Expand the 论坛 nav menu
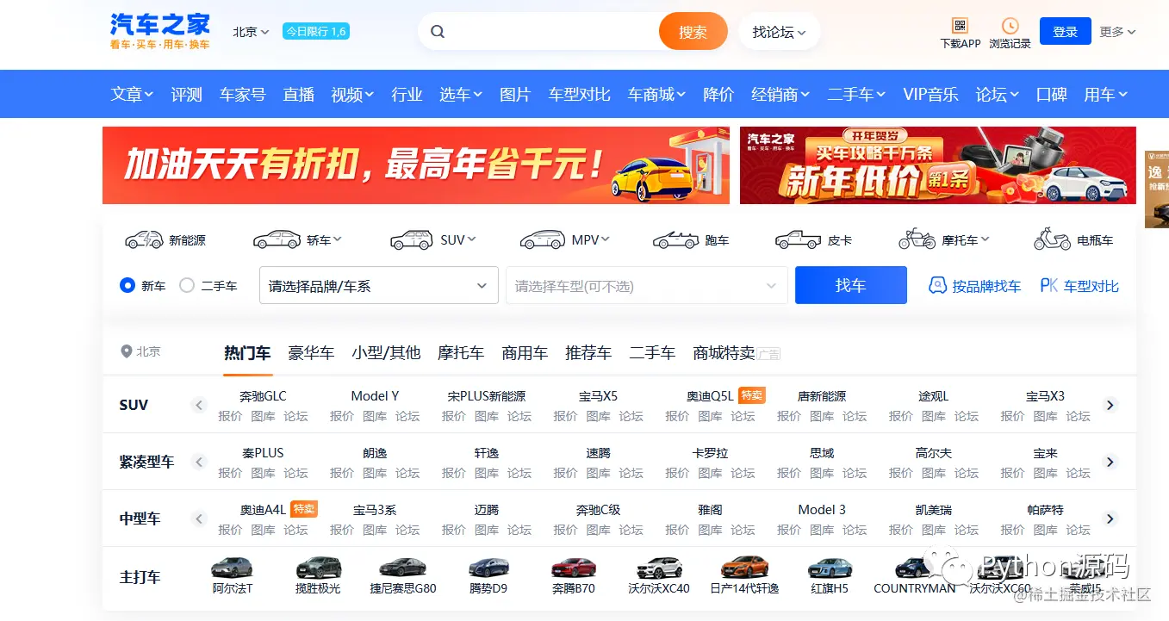 998,95
